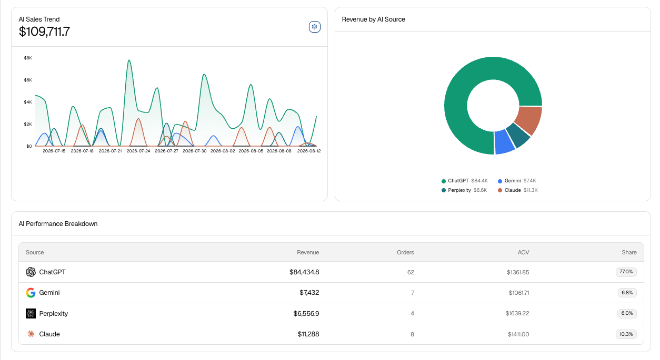This screenshot has width=660, height=360.
Task: Click AOV value $1361.85
Action: (519, 272)
